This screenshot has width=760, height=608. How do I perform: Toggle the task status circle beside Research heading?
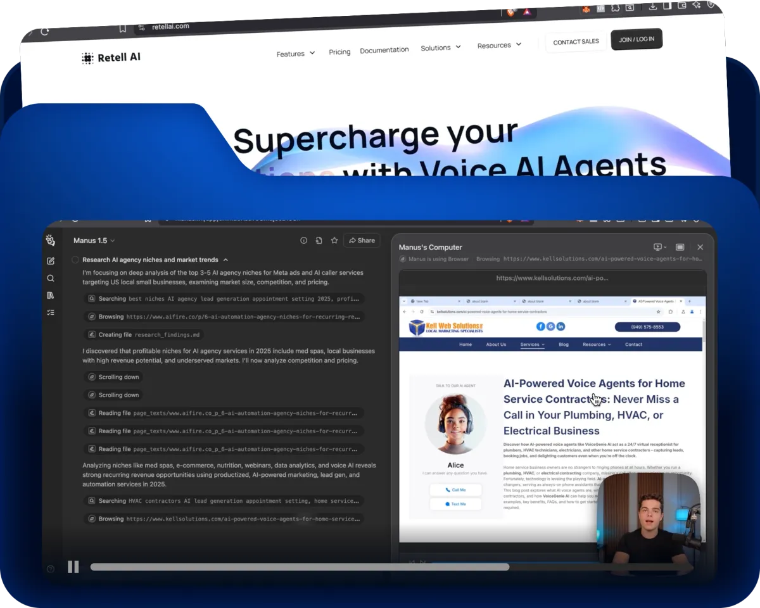click(x=75, y=260)
